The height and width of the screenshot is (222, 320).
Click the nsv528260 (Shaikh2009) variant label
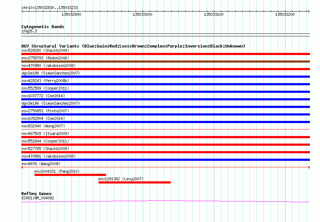click(x=45, y=50)
